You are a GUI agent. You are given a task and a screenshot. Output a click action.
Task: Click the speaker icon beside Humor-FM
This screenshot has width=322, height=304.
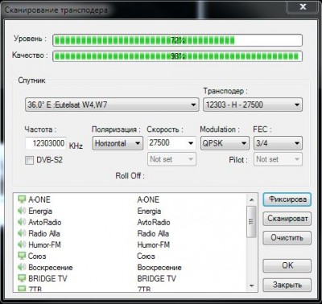coord(22,244)
